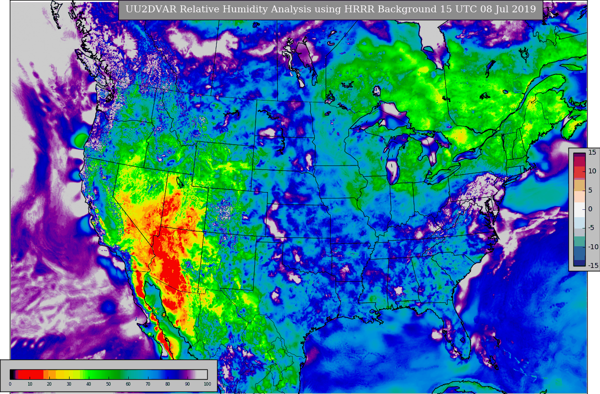600x394 pixels.
Task: Click the '20' label on the humidity colorbar
Action: (x=49, y=384)
